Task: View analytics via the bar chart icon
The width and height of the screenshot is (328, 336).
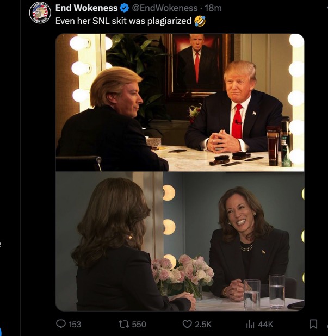Action: click(251, 324)
